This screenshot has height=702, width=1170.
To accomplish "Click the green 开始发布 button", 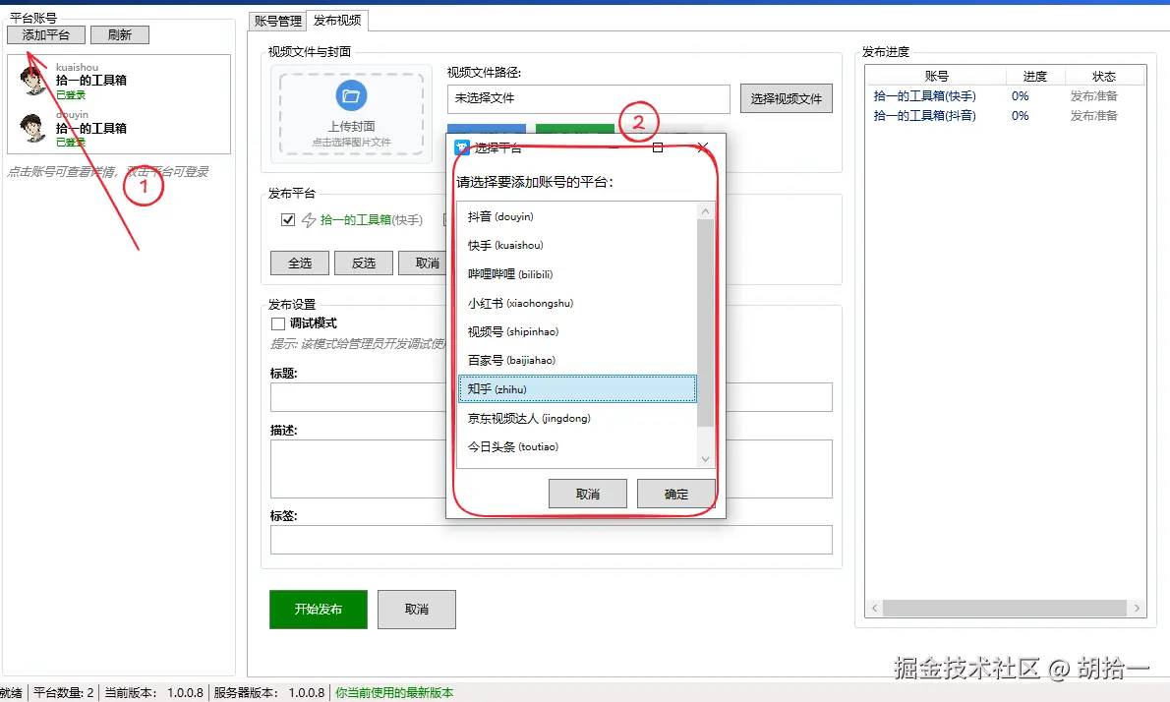I will click(319, 610).
